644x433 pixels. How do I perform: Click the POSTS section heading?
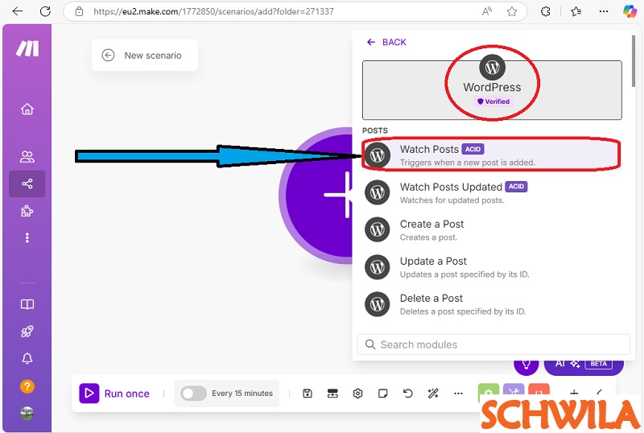click(374, 130)
